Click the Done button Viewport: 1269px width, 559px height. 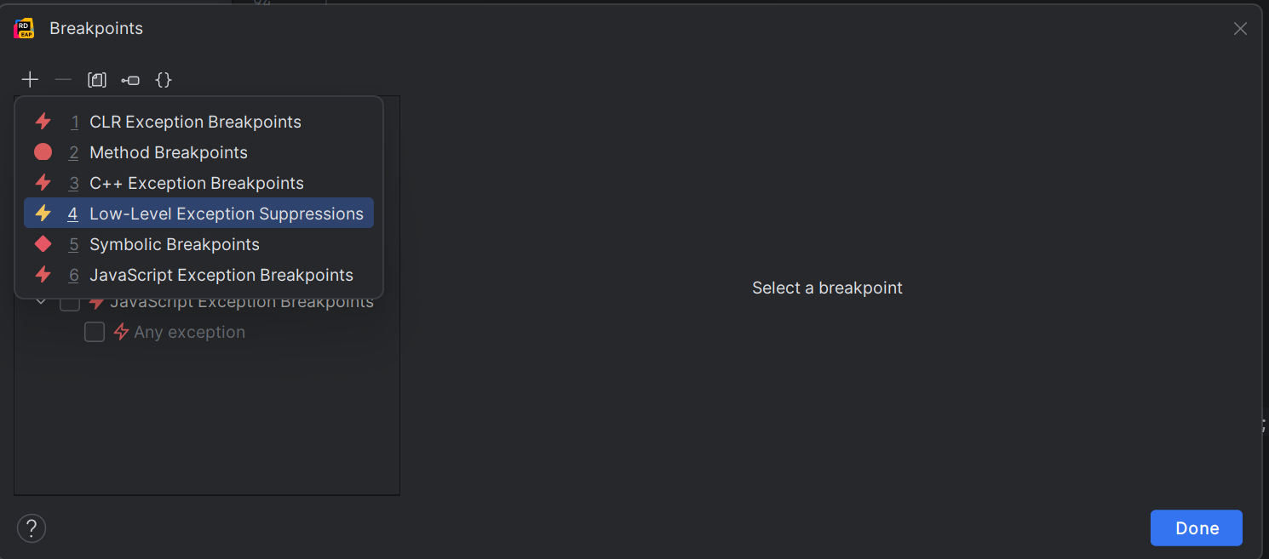(x=1196, y=528)
